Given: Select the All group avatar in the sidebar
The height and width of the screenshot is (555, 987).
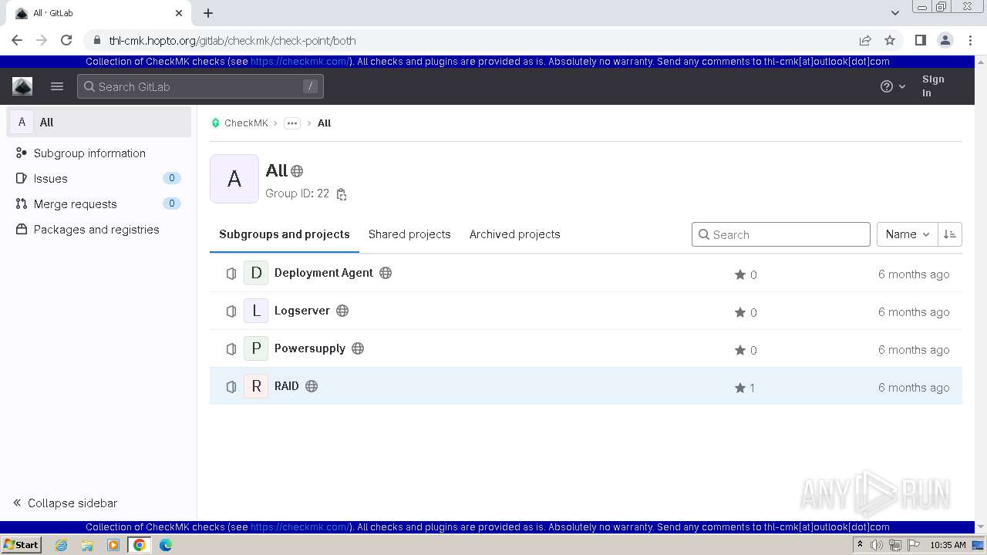Looking at the screenshot, I should tap(22, 122).
